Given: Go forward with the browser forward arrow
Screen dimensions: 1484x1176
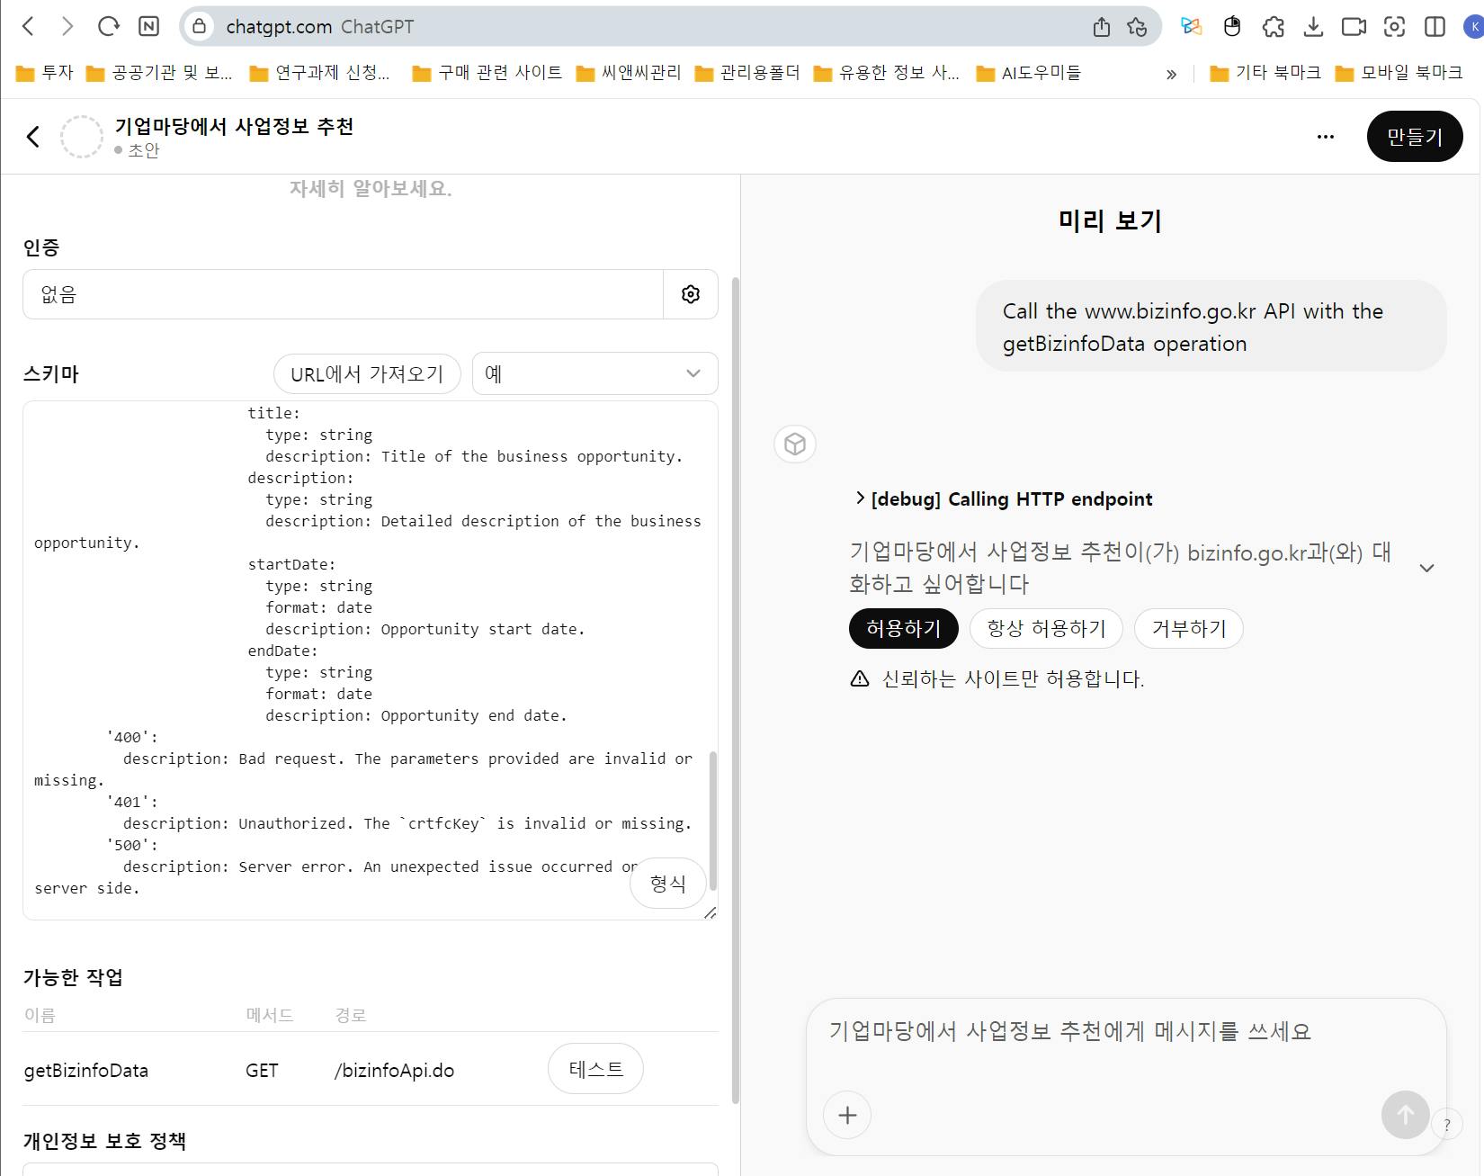Looking at the screenshot, I should click(67, 26).
